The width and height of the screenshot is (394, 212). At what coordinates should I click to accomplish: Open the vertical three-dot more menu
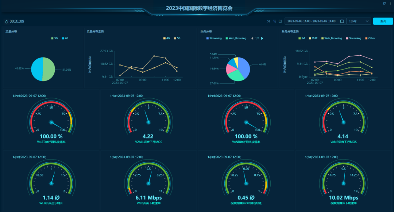[390, 3]
